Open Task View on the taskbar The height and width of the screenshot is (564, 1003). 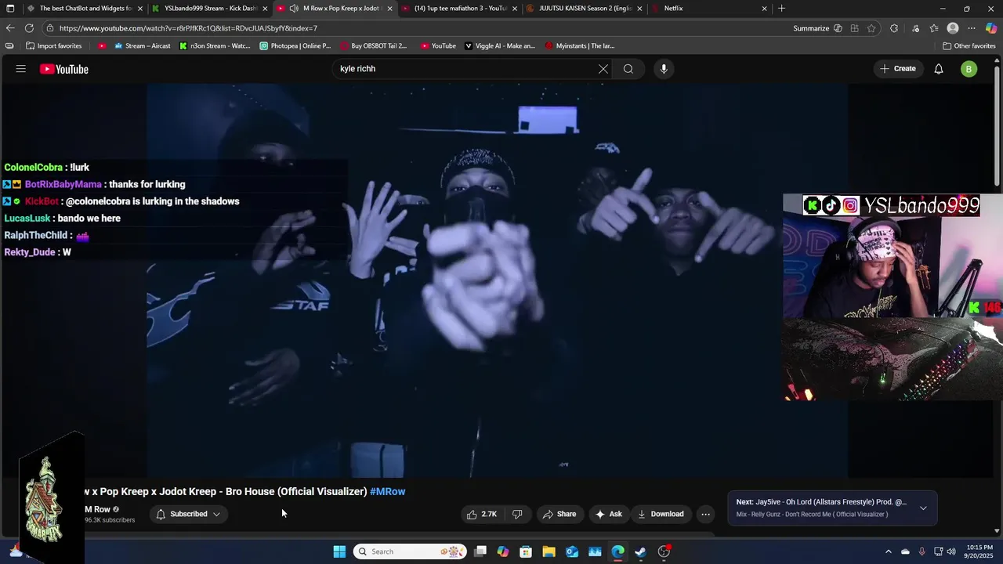pyautogui.click(x=480, y=551)
